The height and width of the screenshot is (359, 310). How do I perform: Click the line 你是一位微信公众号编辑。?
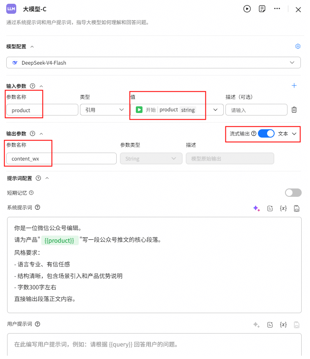(x=48, y=228)
